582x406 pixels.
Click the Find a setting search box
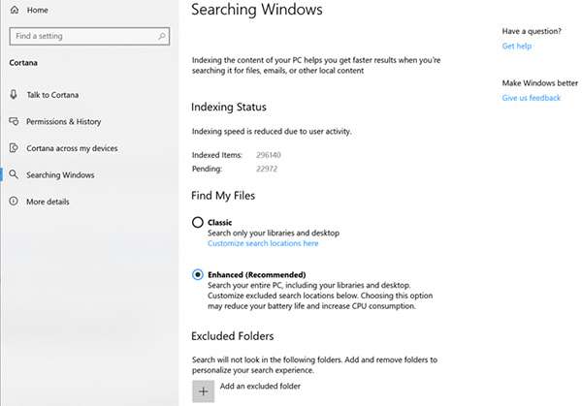click(x=82, y=37)
